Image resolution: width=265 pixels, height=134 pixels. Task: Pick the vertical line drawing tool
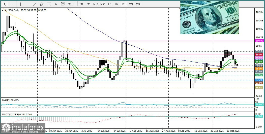tap(21, 4)
